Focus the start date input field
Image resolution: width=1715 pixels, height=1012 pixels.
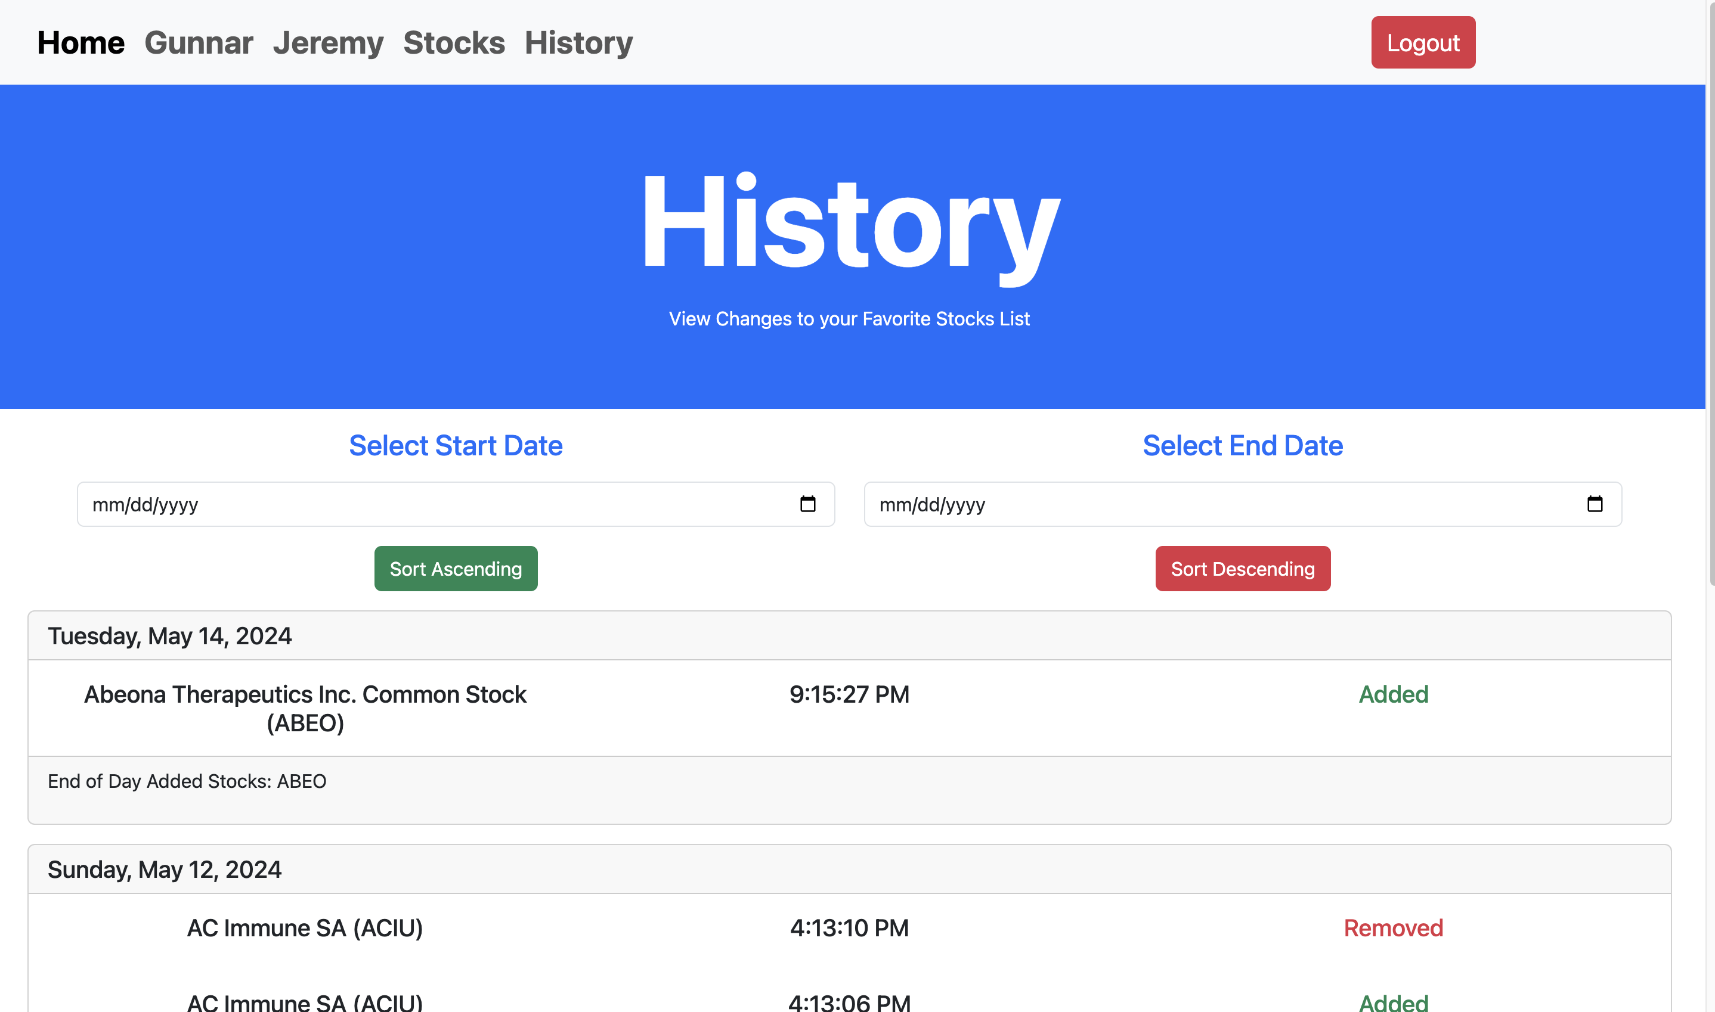coord(456,504)
